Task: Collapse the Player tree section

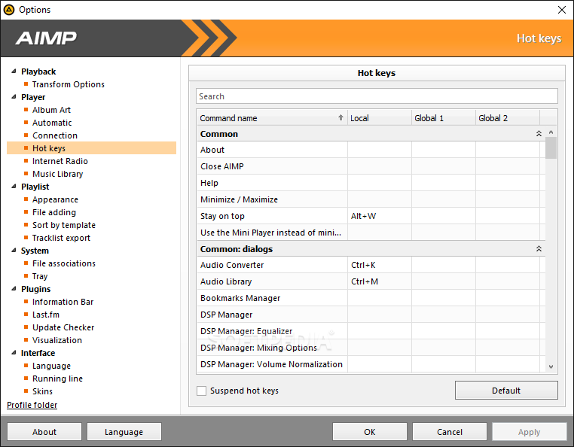Action: coord(14,96)
